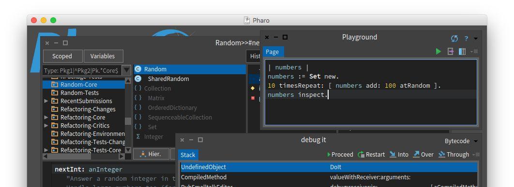The image size is (514, 187).
Task: Click the braces icon next to OrderedDictionary
Action: 138,107
